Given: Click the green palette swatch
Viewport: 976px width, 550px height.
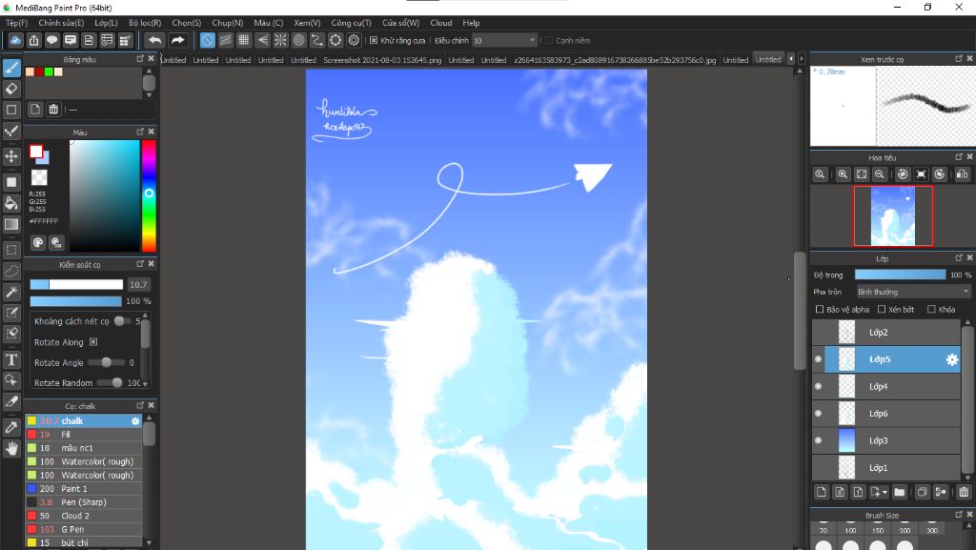Looking at the screenshot, I should click(49, 71).
